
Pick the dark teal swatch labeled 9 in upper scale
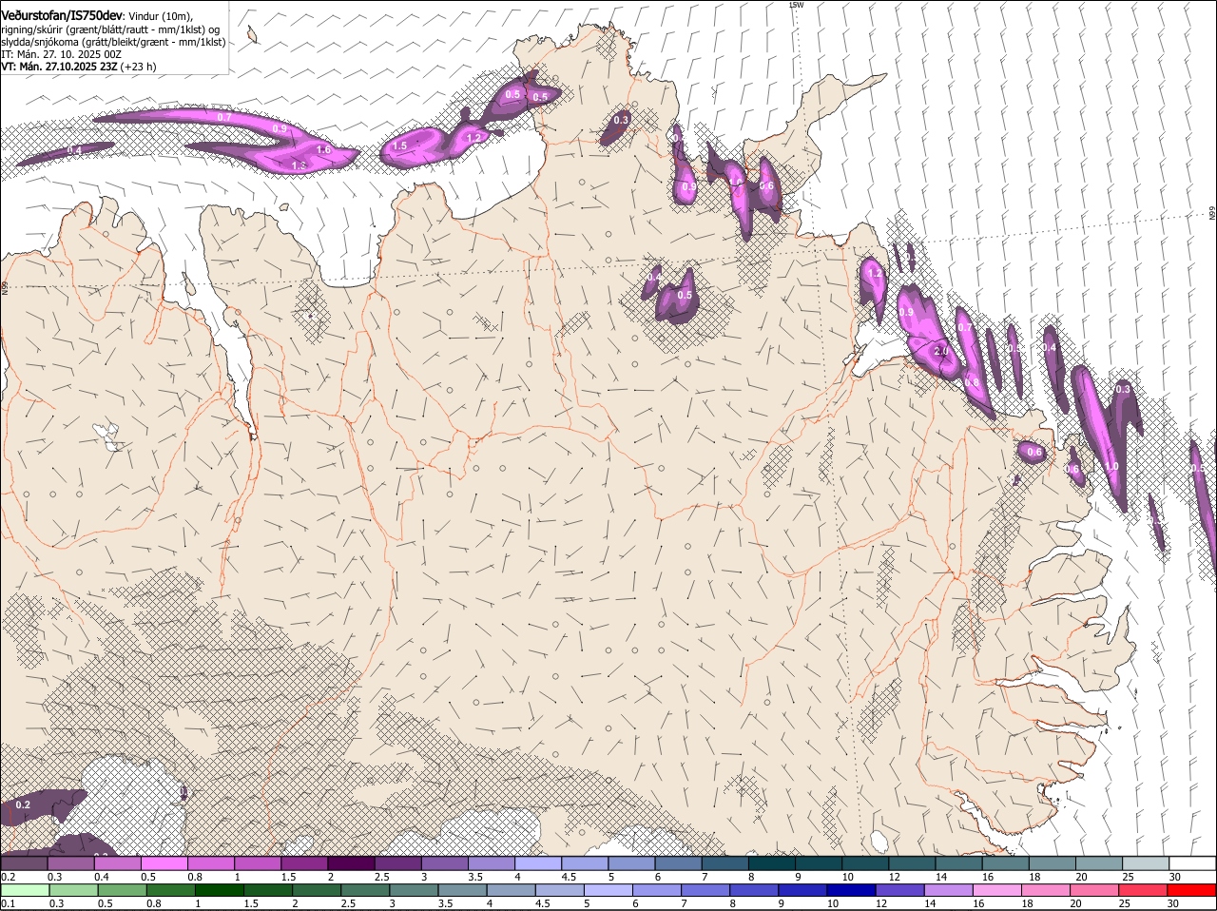click(817, 863)
